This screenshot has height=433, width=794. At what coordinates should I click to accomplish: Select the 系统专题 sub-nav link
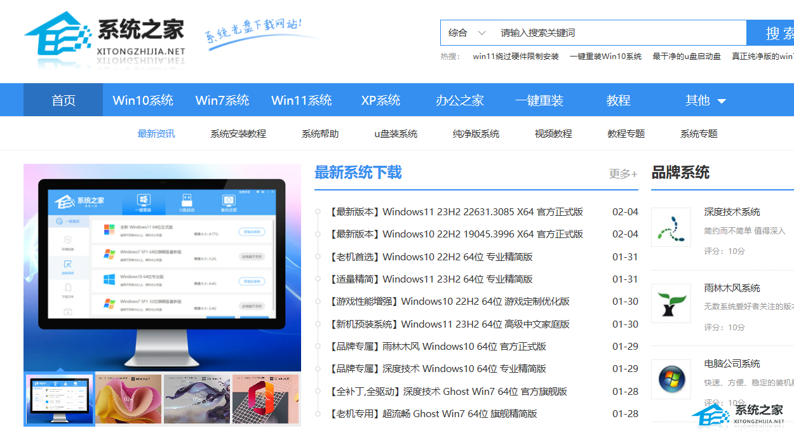point(699,134)
